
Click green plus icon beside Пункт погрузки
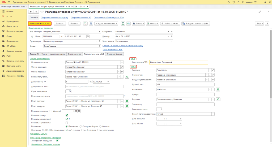(127, 101)
